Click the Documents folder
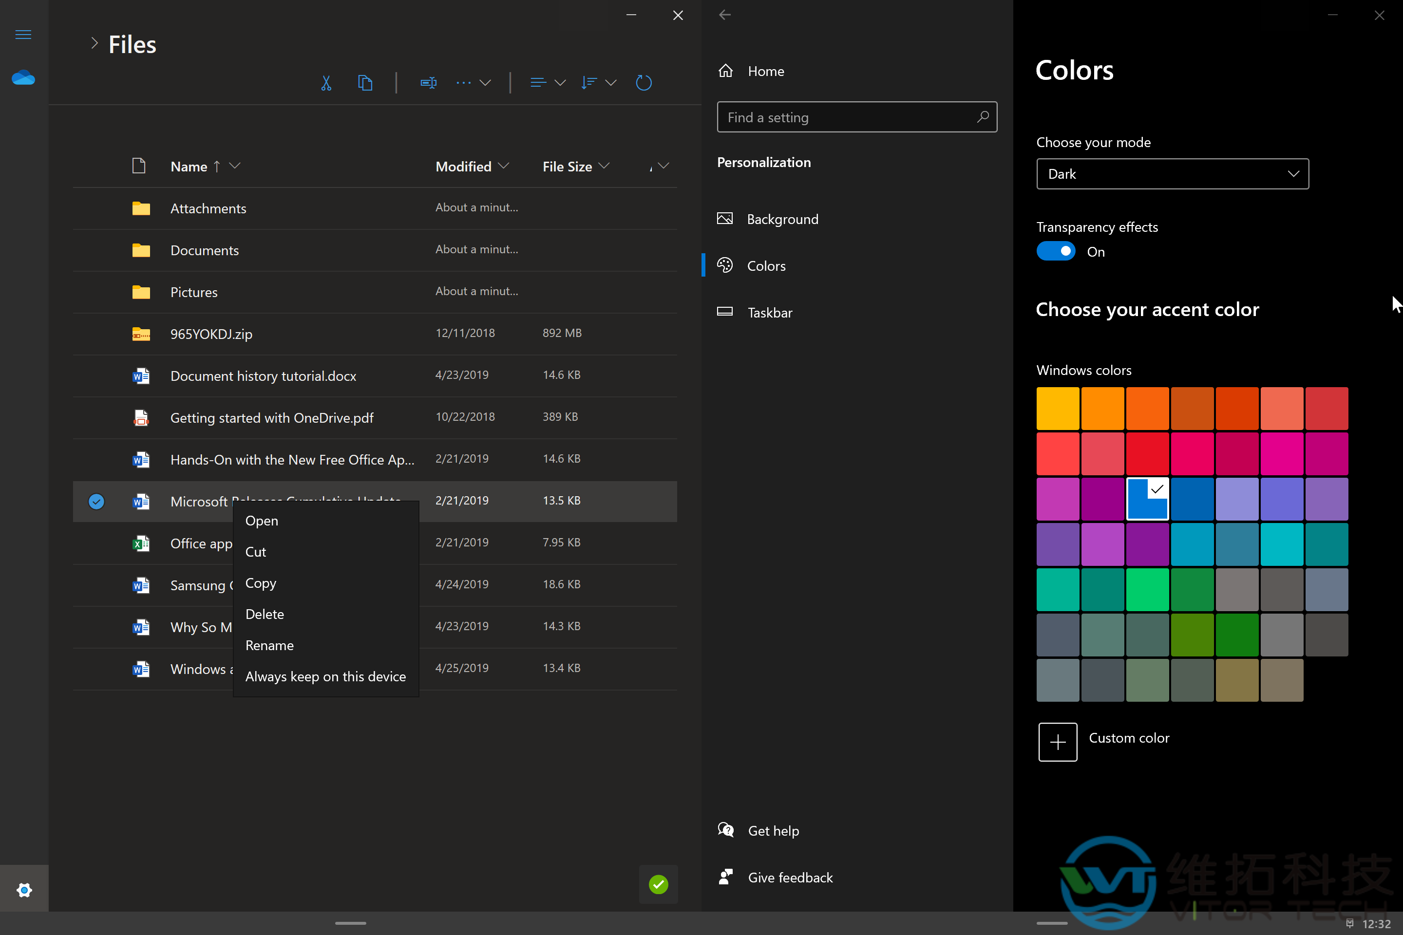 205,250
